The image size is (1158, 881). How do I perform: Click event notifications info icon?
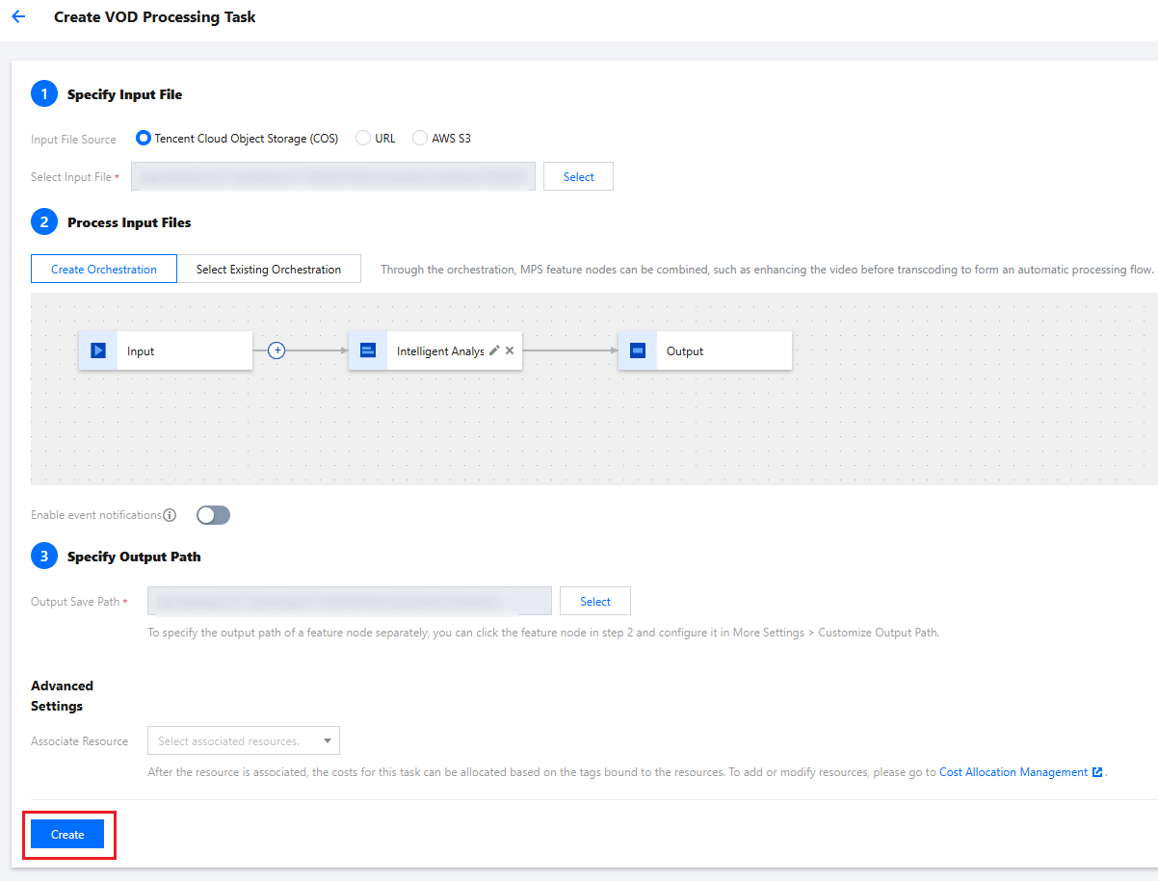click(170, 515)
